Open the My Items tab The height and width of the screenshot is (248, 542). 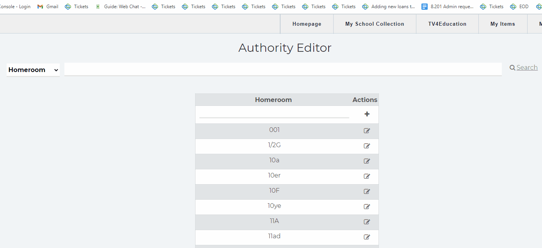pos(503,24)
